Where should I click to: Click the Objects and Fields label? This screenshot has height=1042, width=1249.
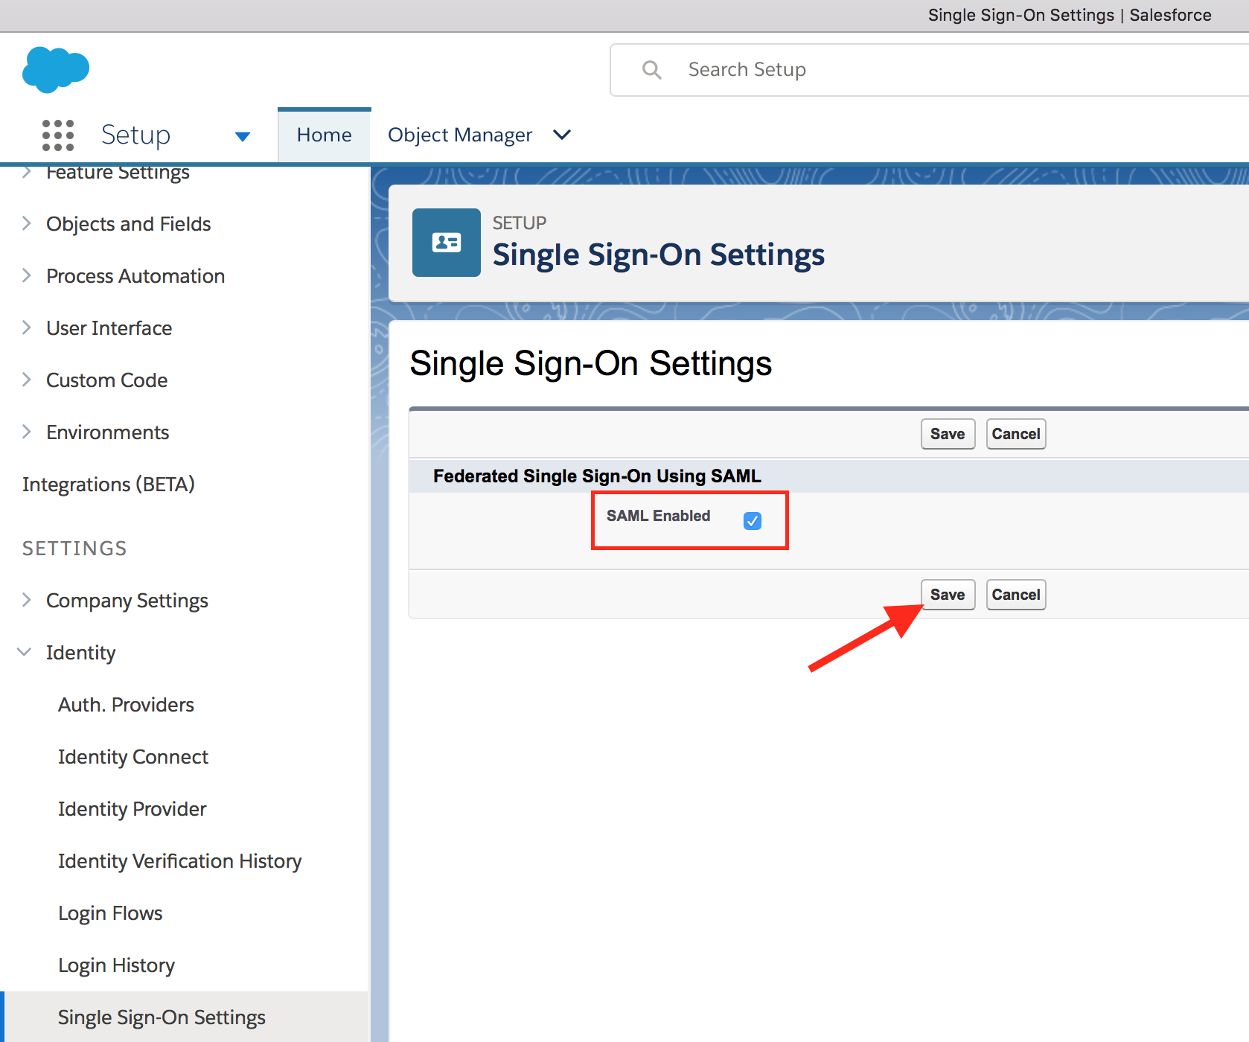click(129, 224)
